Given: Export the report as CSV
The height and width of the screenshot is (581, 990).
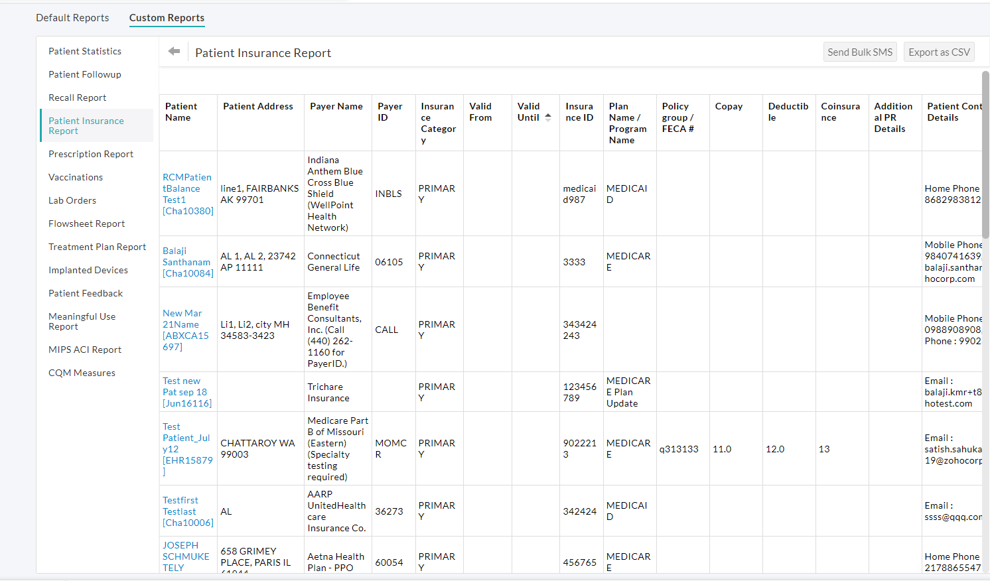Looking at the screenshot, I should click(x=939, y=51).
